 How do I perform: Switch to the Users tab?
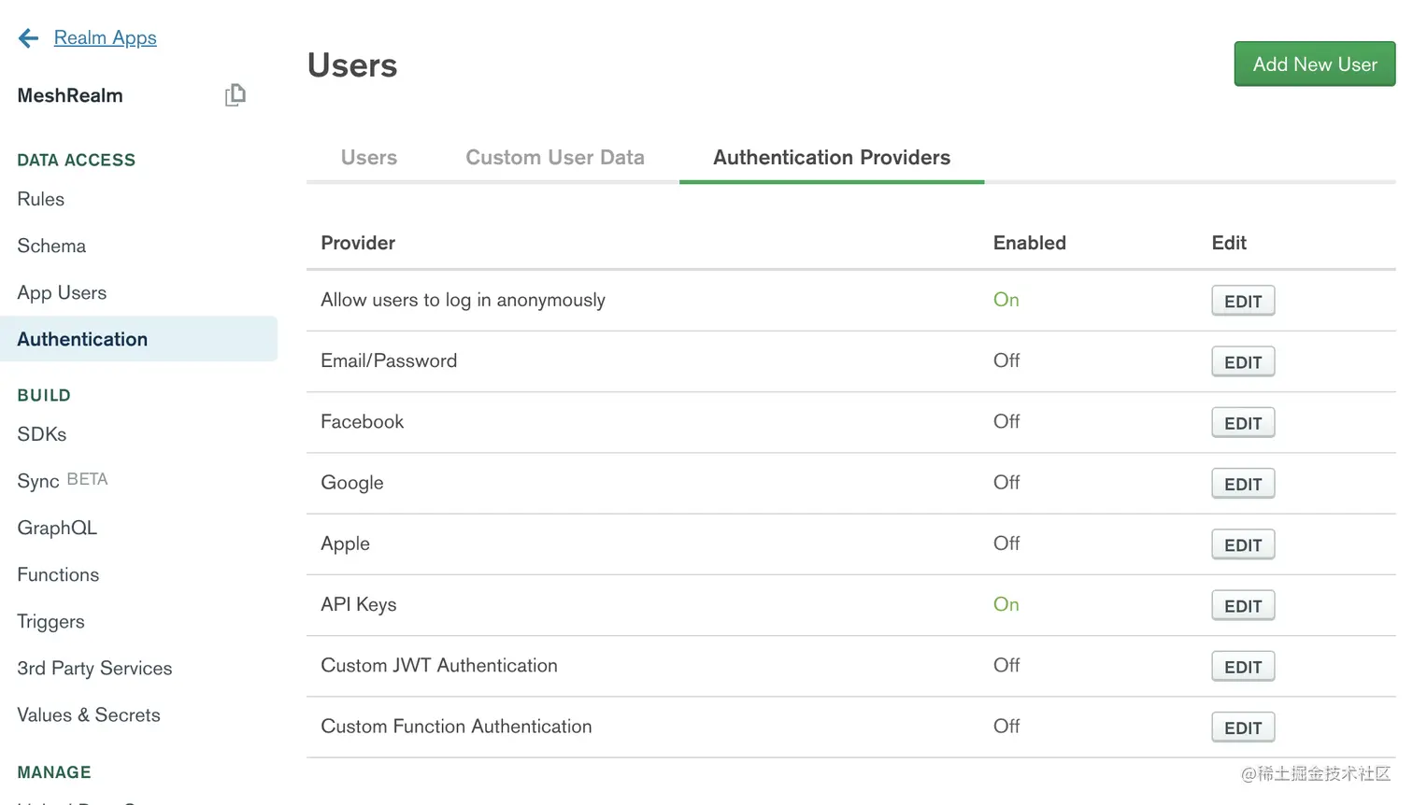tap(369, 158)
